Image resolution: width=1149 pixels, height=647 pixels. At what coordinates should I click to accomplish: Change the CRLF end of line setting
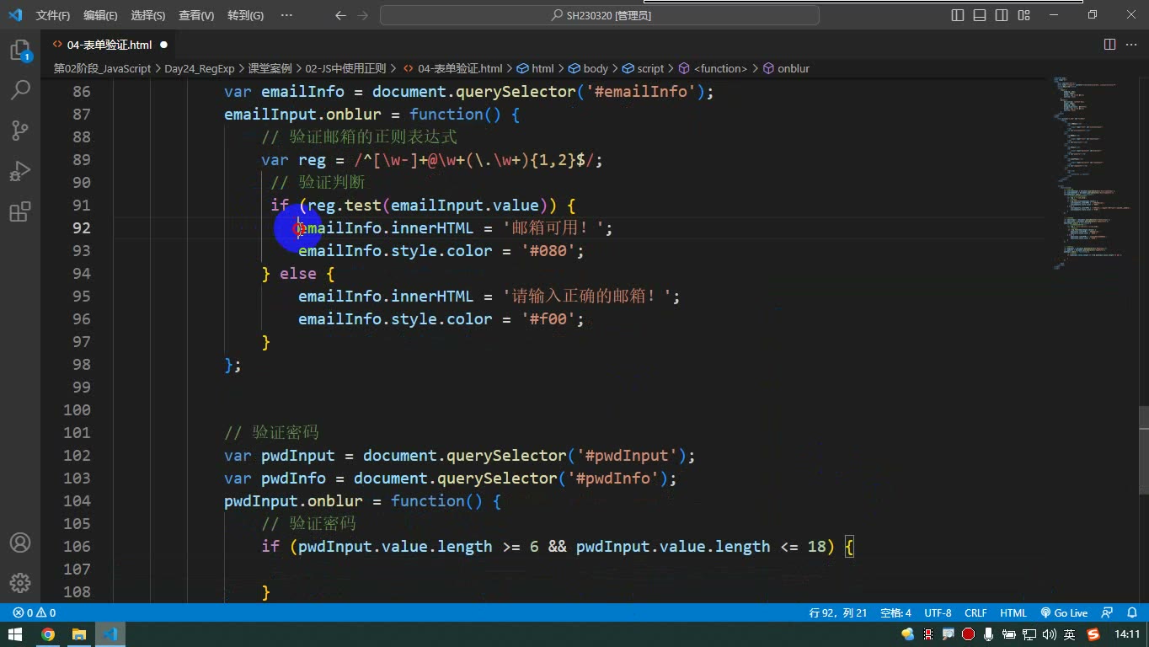coord(975,613)
